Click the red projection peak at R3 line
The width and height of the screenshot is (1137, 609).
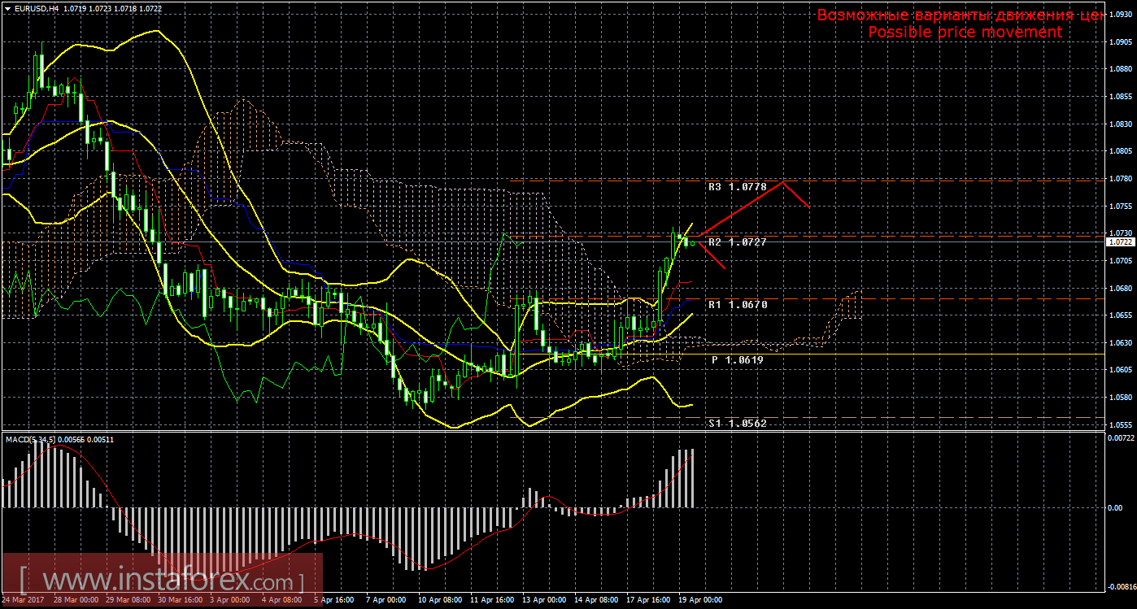coord(783,181)
